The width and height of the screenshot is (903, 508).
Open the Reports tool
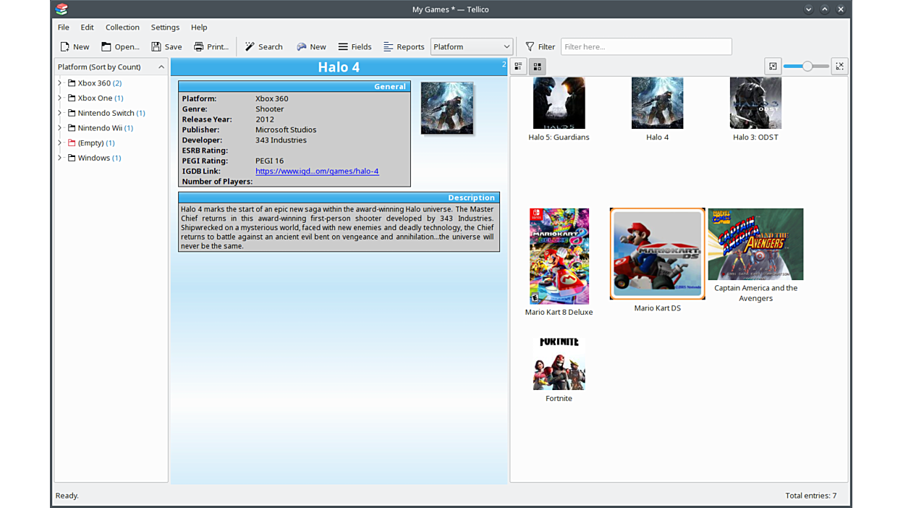click(x=404, y=47)
